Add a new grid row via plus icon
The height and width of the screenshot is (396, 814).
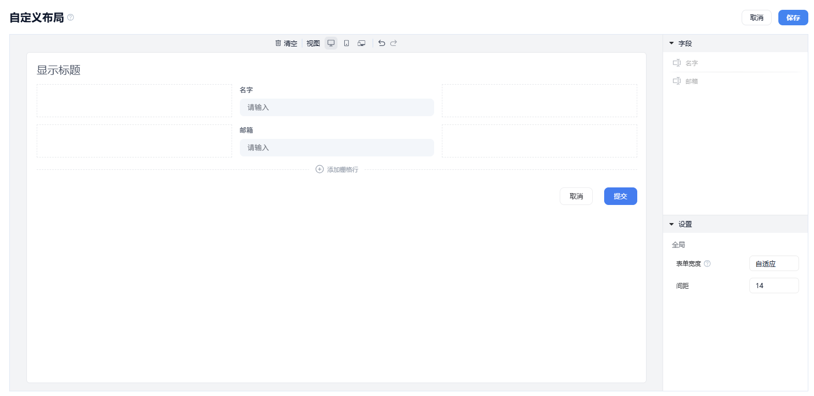click(319, 169)
